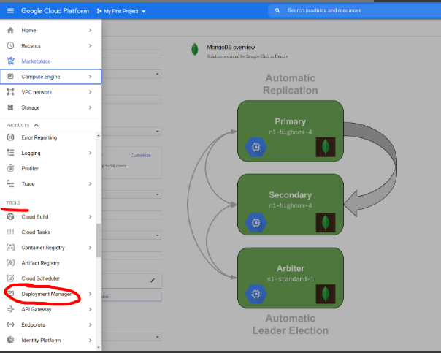Click the Identity Platform icon
Screen dimensions: 441x353
(x=10, y=340)
